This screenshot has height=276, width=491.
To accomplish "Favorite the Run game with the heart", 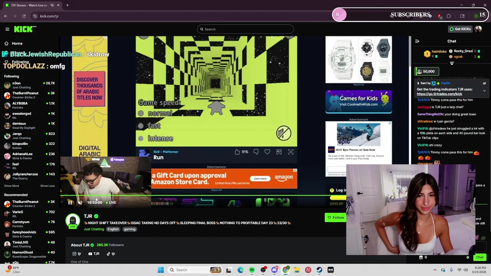I will 267,152.
